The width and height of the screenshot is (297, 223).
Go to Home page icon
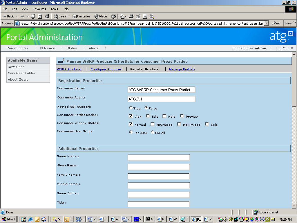point(47,16)
